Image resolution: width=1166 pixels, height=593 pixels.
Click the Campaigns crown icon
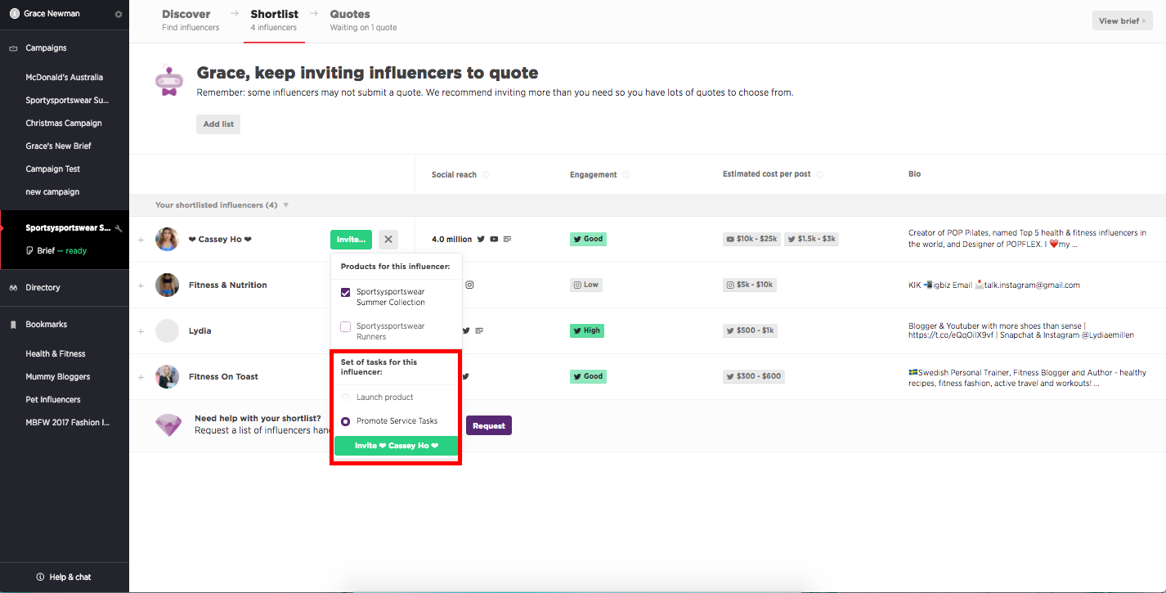coord(13,48)
